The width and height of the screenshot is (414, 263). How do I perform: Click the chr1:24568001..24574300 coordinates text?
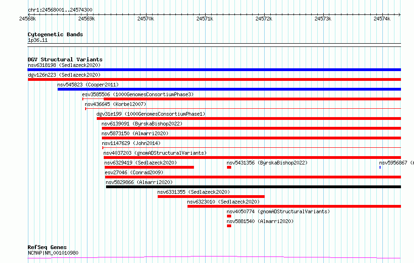click(x=60, y=10)
